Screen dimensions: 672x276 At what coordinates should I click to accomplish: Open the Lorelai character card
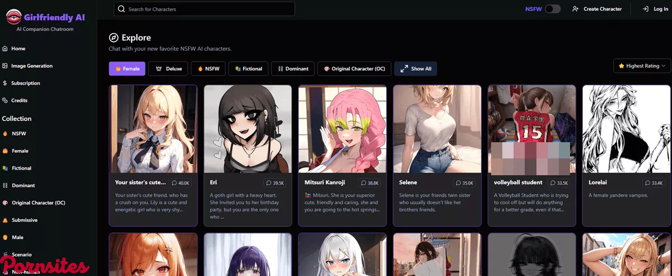coord(626,155)
